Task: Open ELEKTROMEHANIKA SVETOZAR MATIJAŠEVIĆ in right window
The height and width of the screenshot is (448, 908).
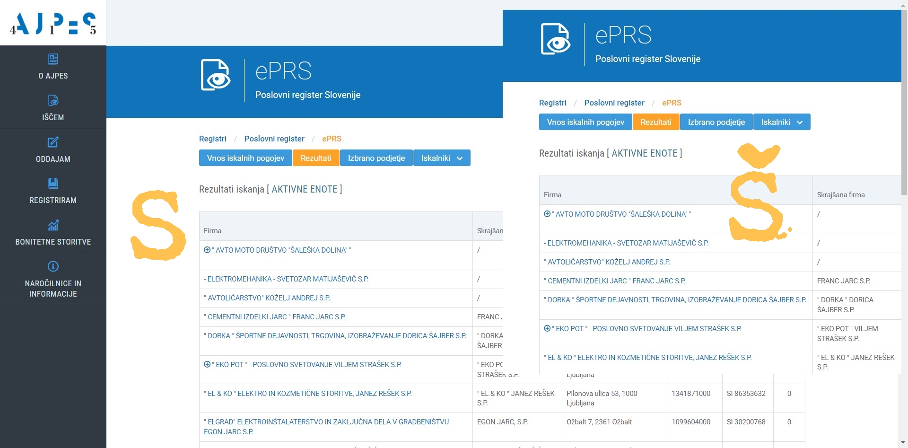Action: [626, 243]
